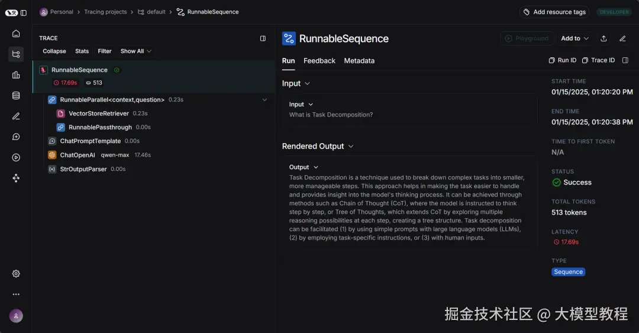Open the Tracing projects sidebar icon
The image size is (639, 333).
pyautogui.click(x=16, y=54)
